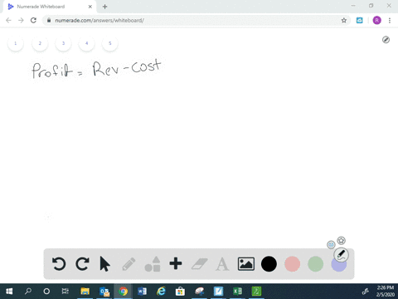Viewport: 398px width, 299px height.
Task: Go to whiteboard page 4
Action: click(x=86, y=43)
